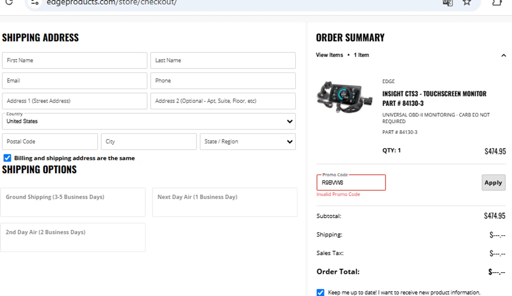Click the QTY: 1 text
This screenshot has width=512, height=296.
[x=392, y=150]
